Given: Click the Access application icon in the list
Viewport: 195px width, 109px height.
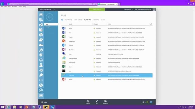Looking at the screenshot, I should click(x=64, y=79).
